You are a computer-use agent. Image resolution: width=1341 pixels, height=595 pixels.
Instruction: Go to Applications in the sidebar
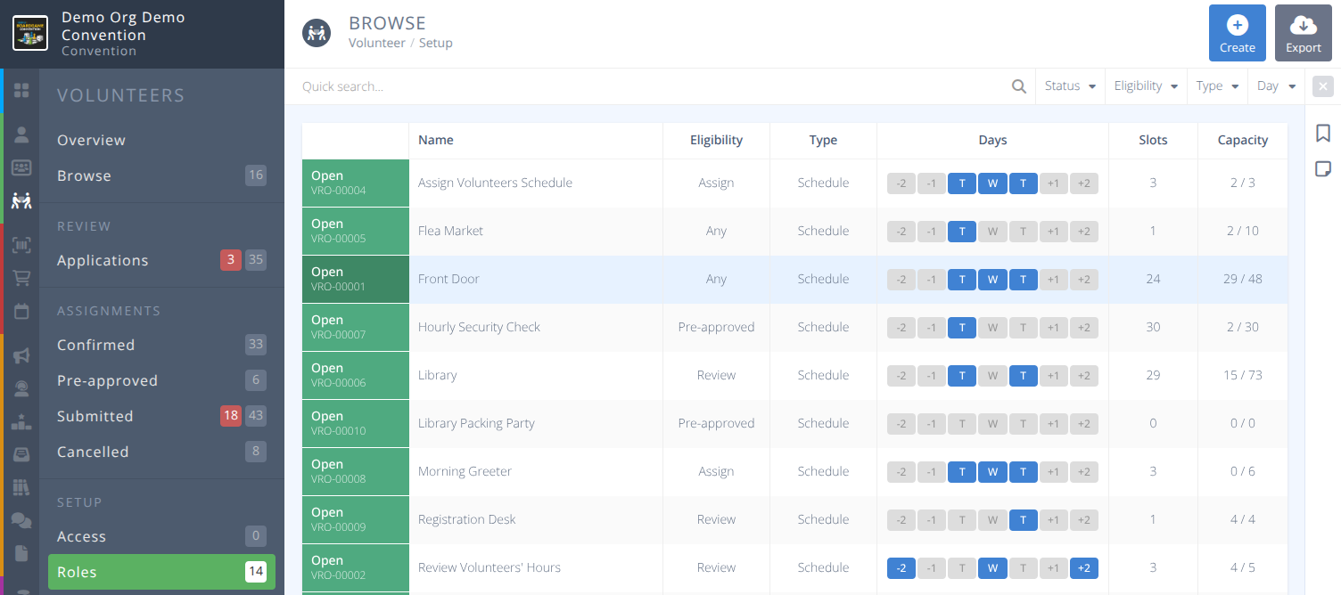point(103,260)
